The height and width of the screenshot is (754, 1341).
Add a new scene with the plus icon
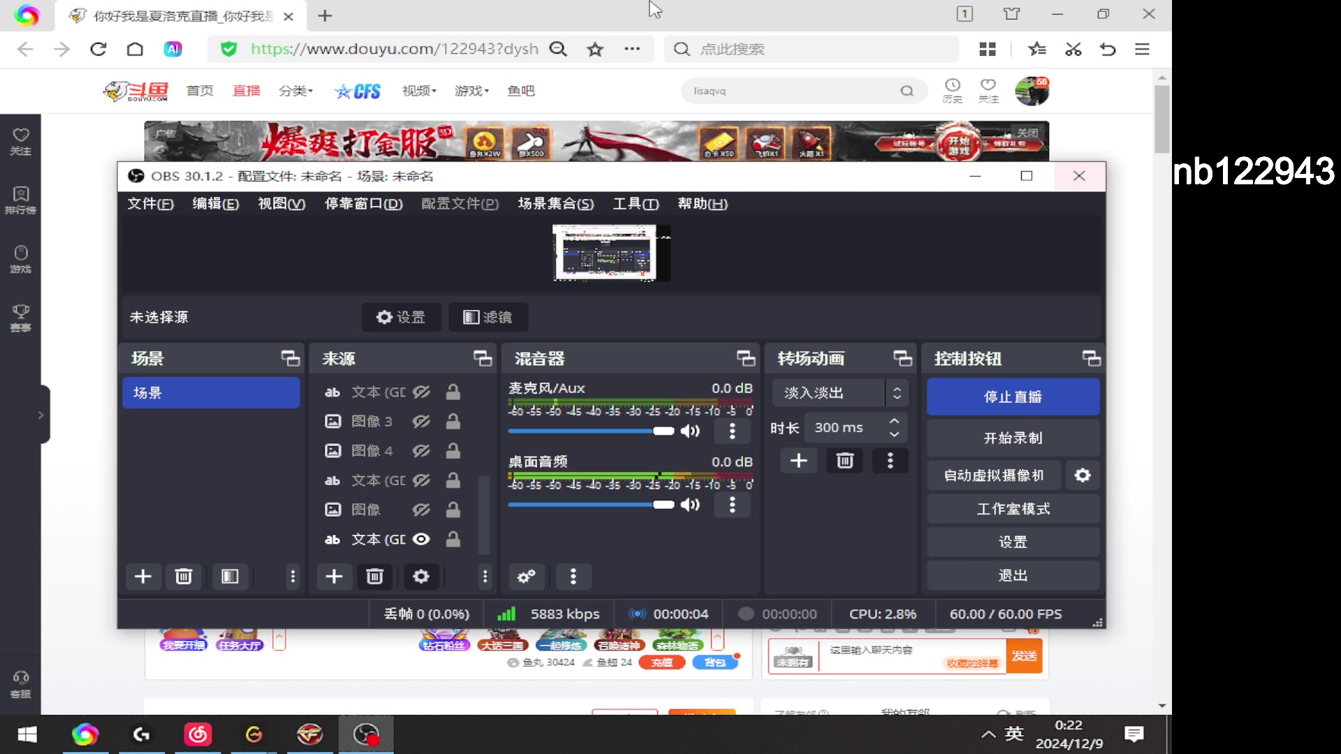(143, 577)
